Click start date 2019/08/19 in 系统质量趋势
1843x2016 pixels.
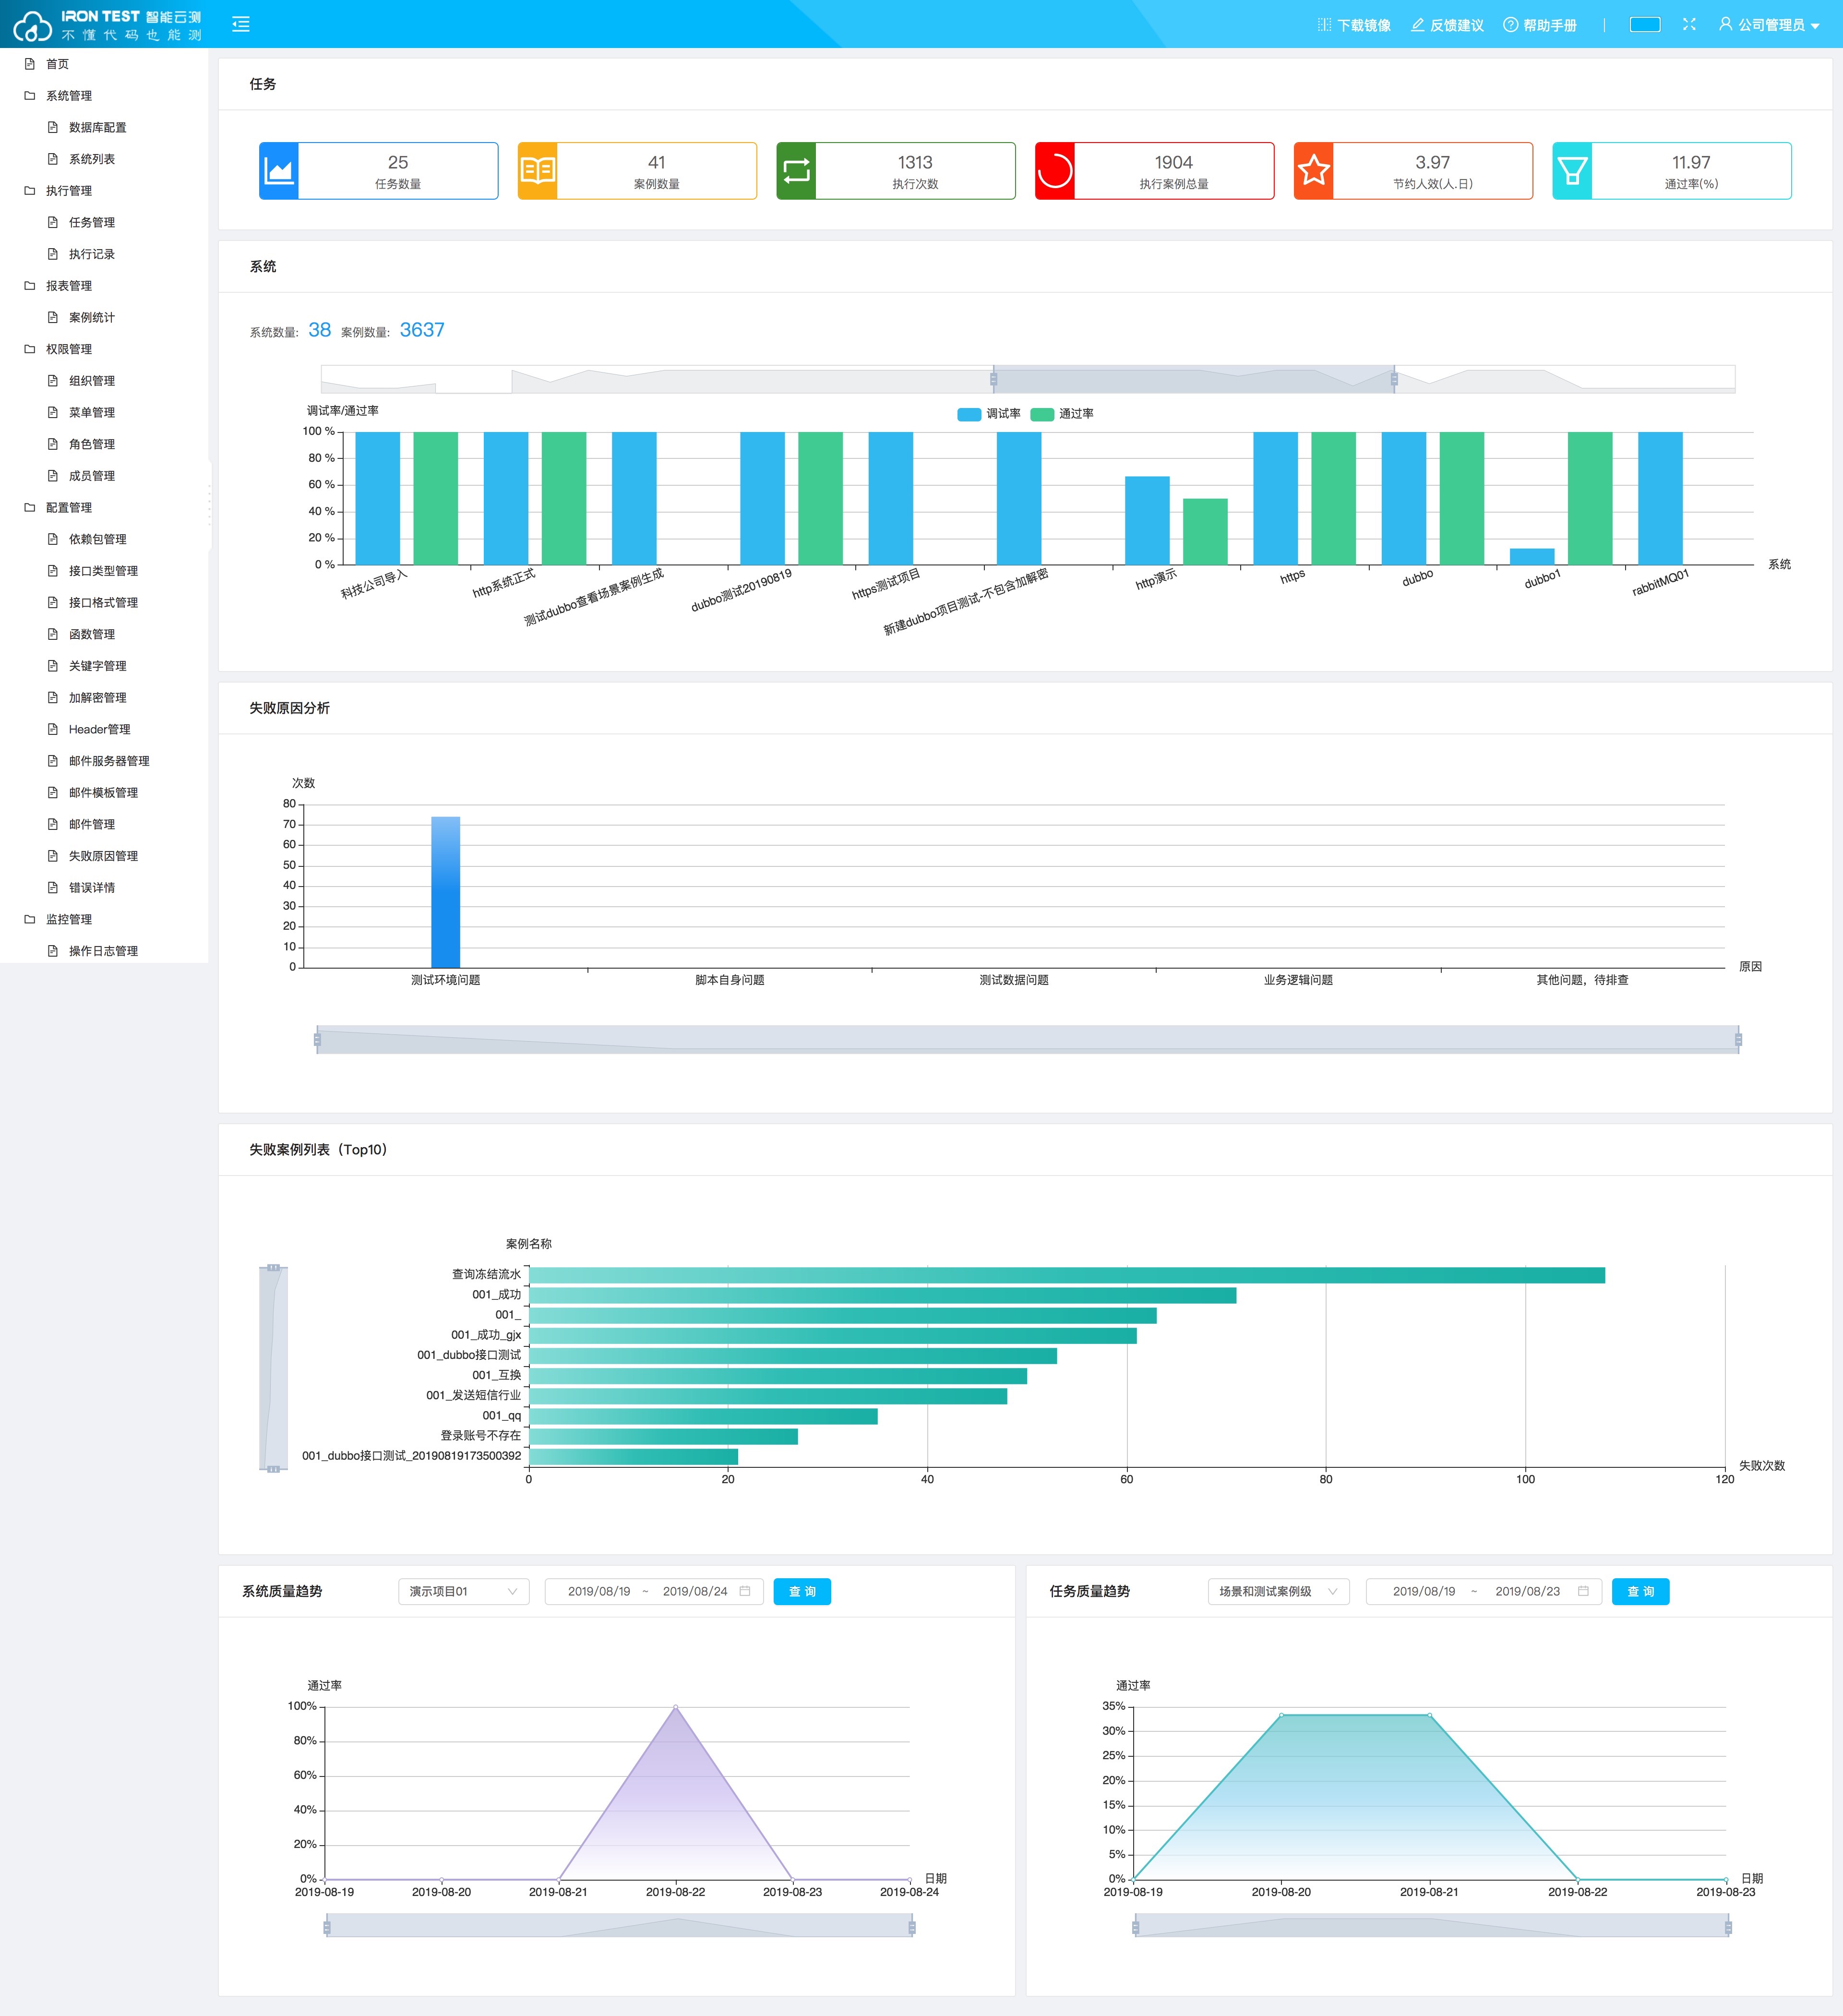[599, 1591]
